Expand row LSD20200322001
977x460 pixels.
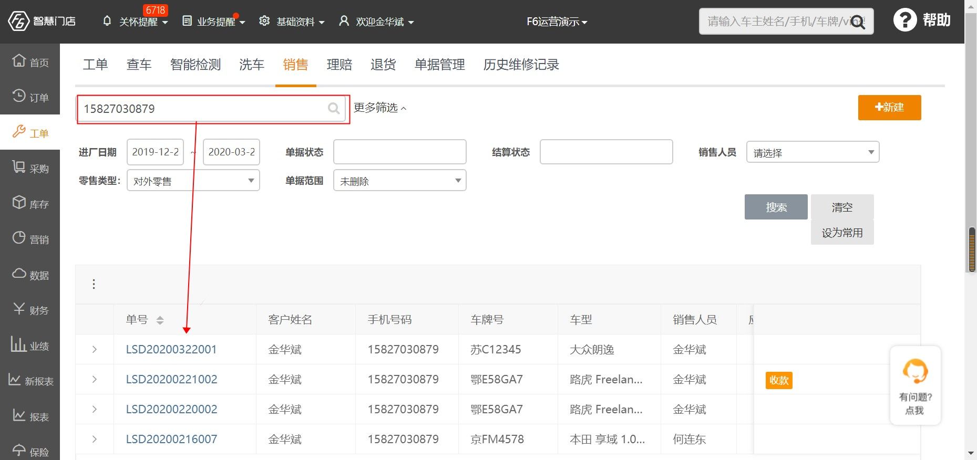[95, 349]
